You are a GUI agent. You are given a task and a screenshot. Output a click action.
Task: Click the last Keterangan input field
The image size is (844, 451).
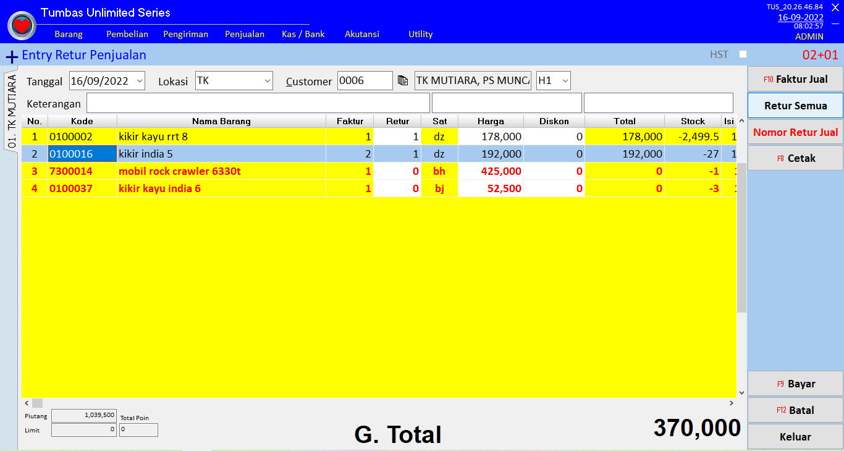[659, 103]
